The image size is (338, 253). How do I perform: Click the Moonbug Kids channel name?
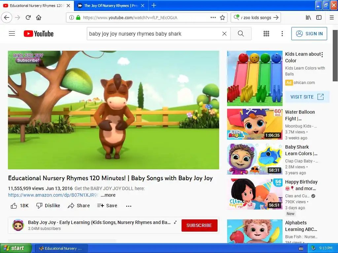[x=301, y=126]
